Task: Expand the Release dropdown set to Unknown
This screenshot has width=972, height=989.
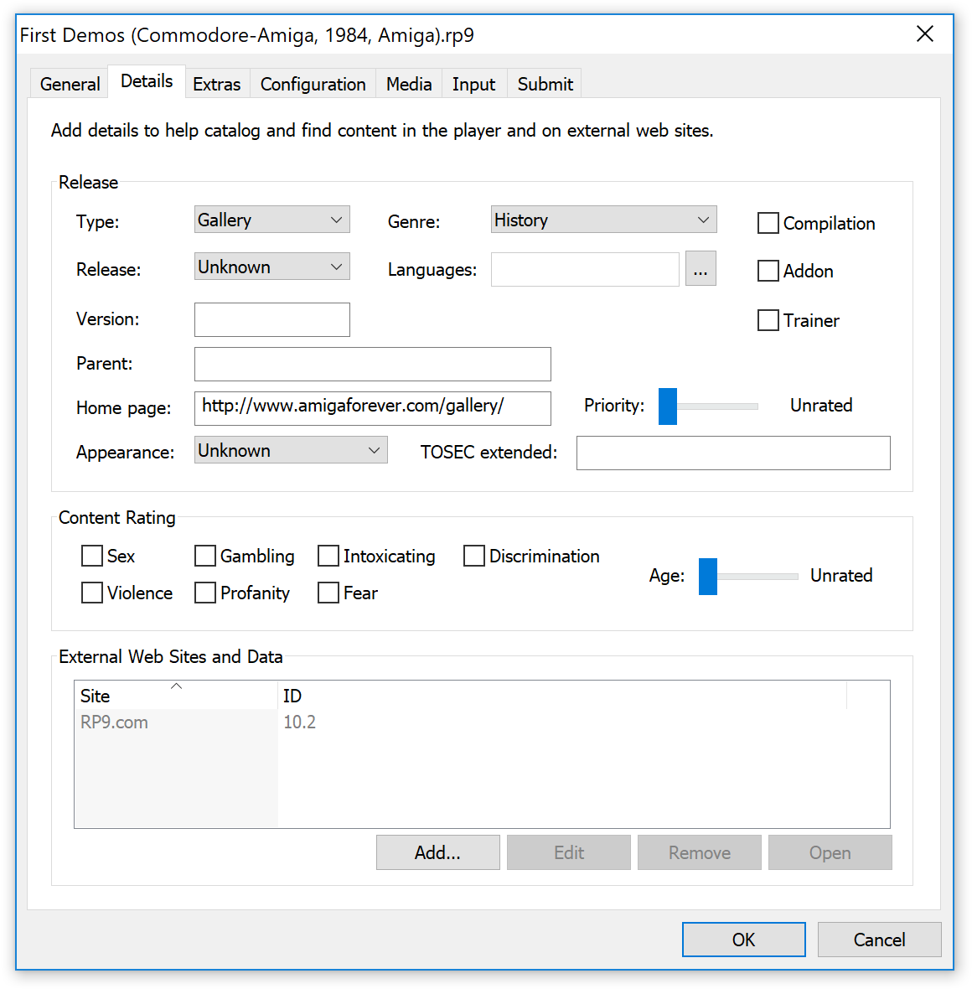Action: pyautogui.click(x=271, y=267)
